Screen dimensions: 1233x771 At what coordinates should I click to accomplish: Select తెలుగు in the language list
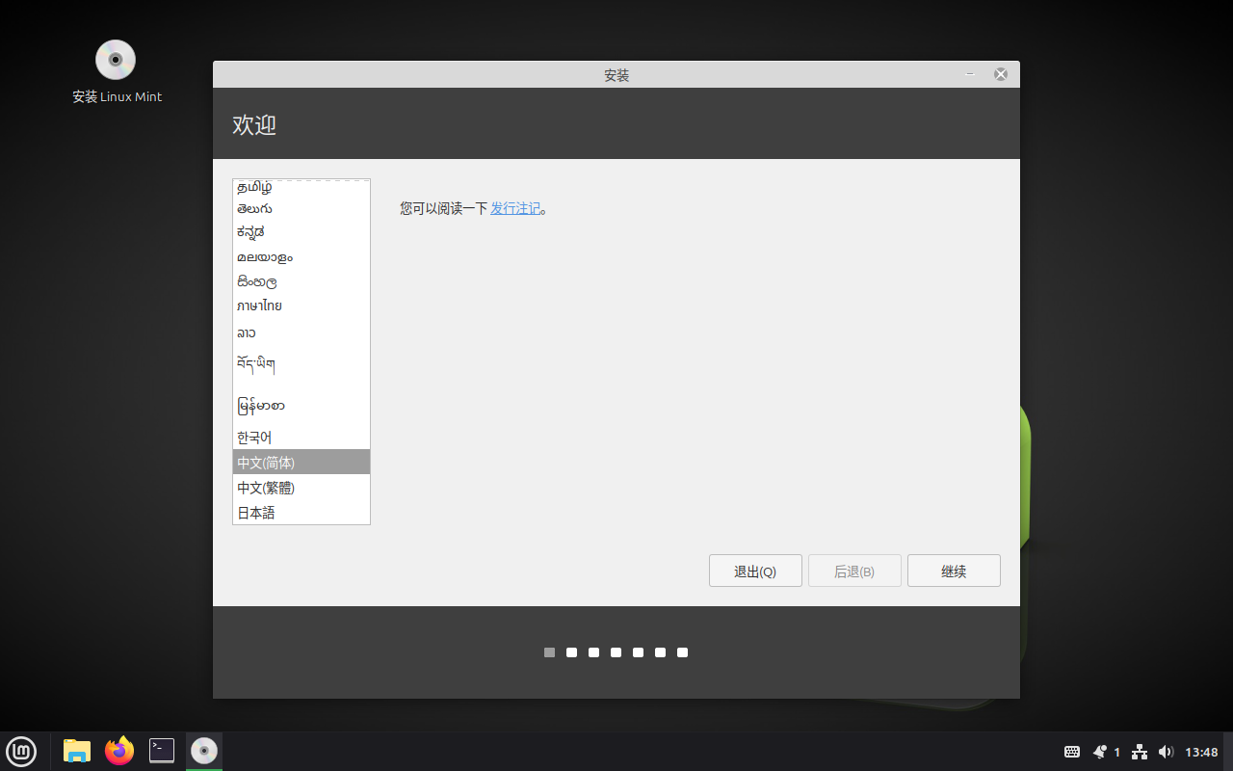(302, 208)
